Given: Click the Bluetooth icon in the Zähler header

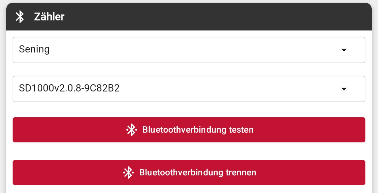Looking at the screenshot, I should pyautogui.click(x=20, y=17).
